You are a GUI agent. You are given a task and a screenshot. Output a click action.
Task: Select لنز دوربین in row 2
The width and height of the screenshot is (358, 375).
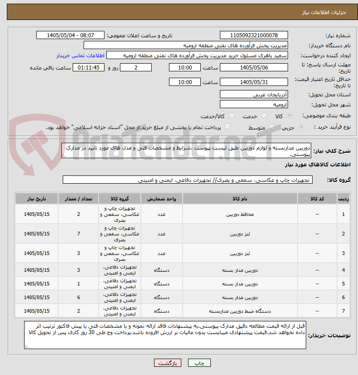point(240,234)
